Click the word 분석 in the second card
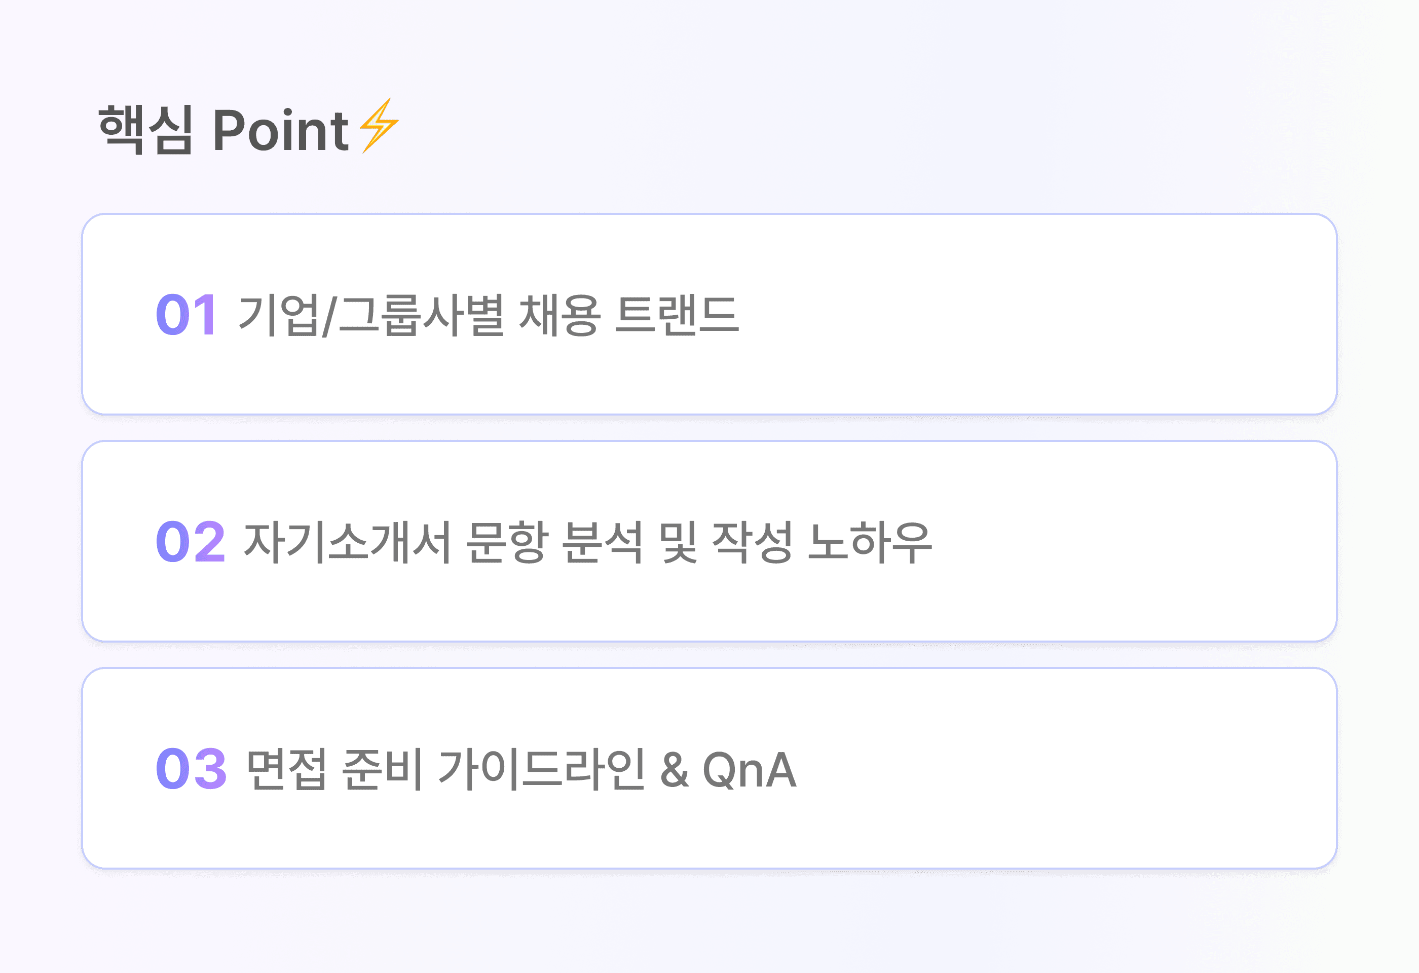 pos(603,542)
